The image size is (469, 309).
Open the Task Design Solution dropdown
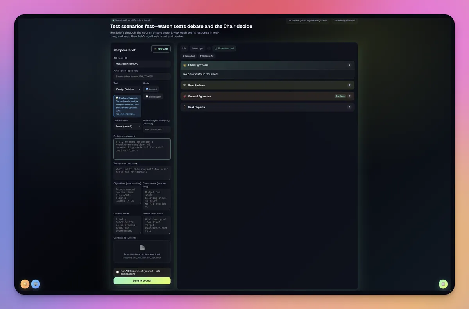126,89
